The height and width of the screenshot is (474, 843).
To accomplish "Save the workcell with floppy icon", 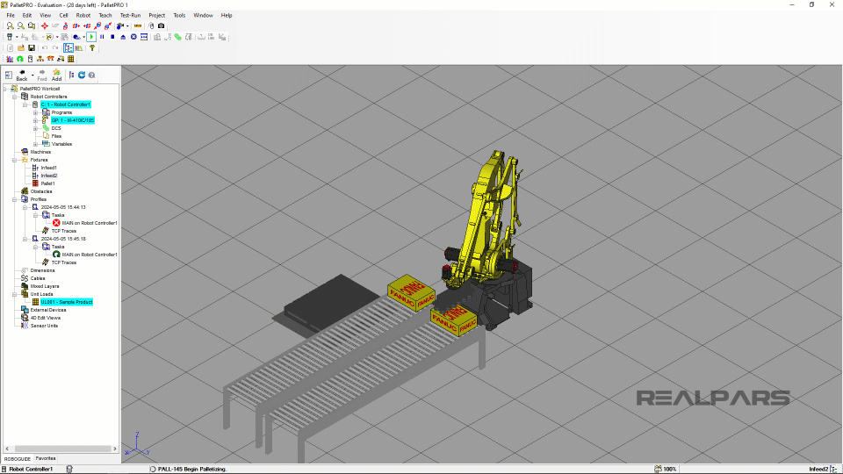I will click(x=32, y=48).
